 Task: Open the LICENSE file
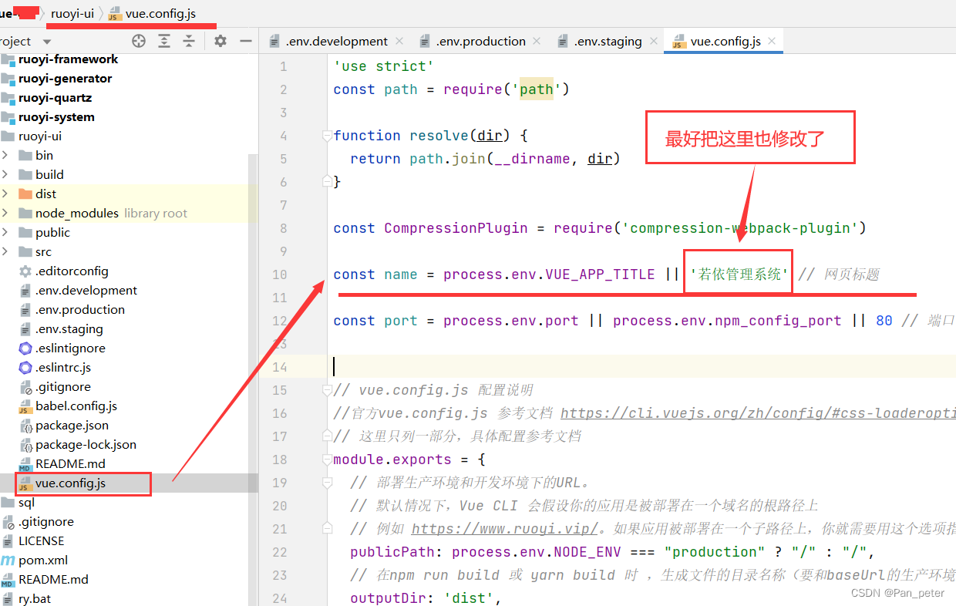[x=42, y=540]
